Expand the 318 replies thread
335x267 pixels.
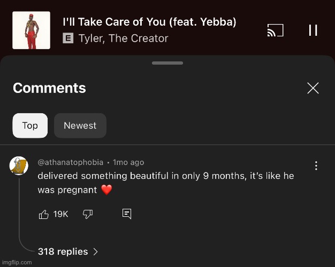(x=62, y=251)
